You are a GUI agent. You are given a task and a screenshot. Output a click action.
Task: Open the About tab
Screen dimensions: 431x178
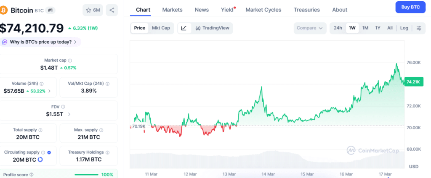(x=340, y=10)
